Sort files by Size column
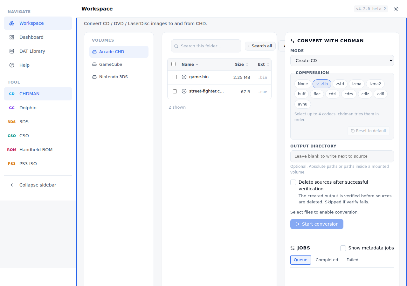The image size is (407, 286). tap(242, 64)
